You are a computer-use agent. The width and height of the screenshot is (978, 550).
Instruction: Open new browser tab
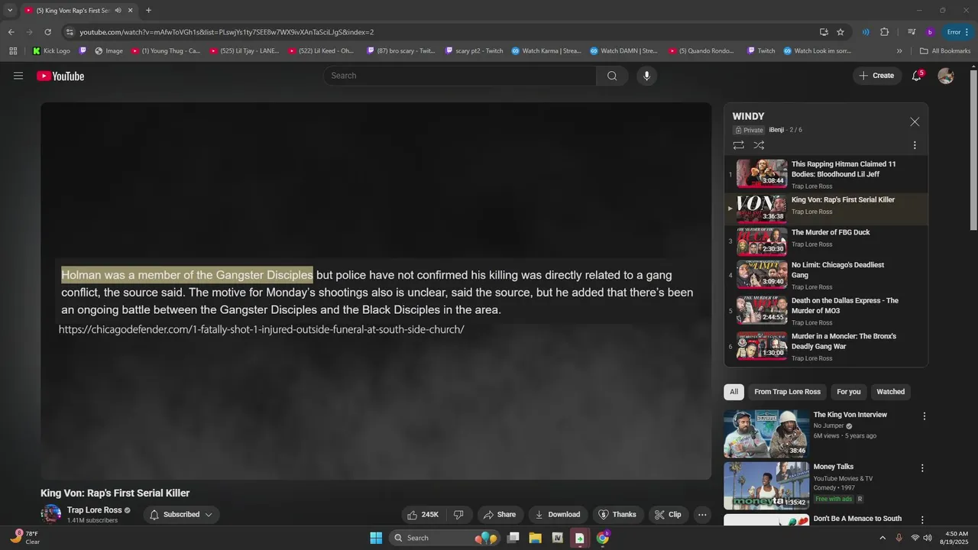pos(148,11)
